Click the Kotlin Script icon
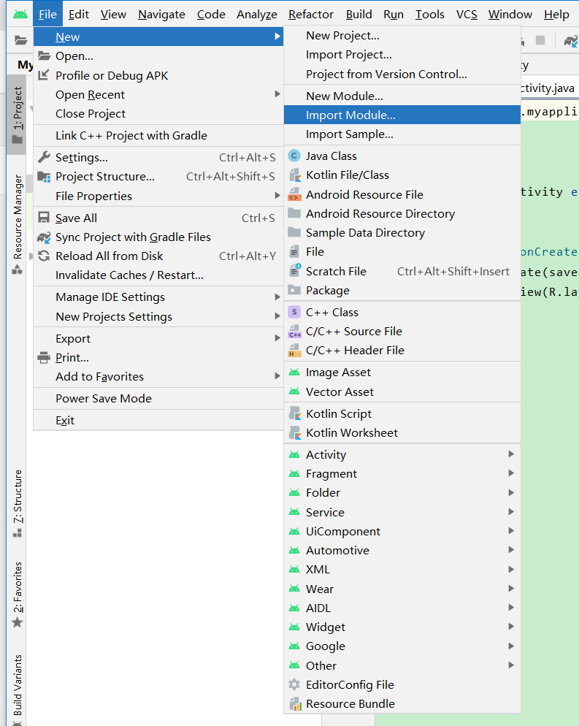 click(294, 413)
